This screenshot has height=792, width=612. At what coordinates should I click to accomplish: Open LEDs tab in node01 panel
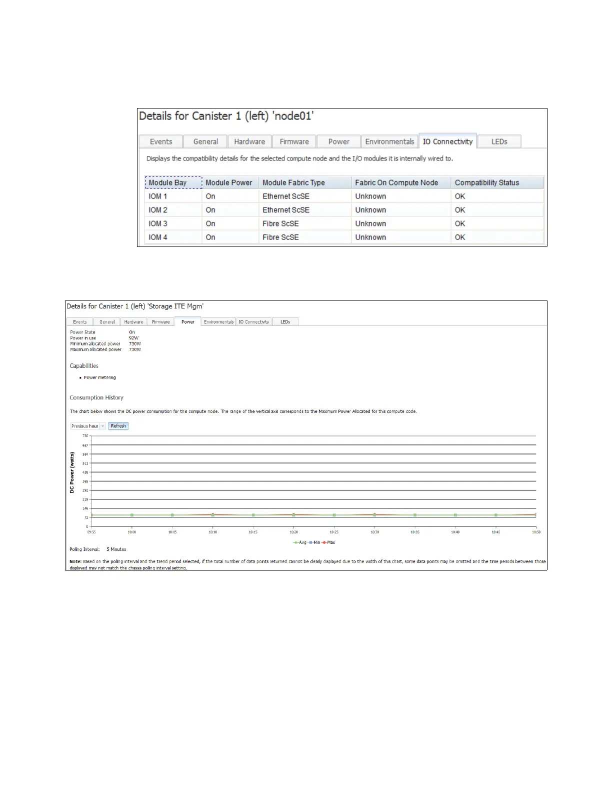click(499, 141)
